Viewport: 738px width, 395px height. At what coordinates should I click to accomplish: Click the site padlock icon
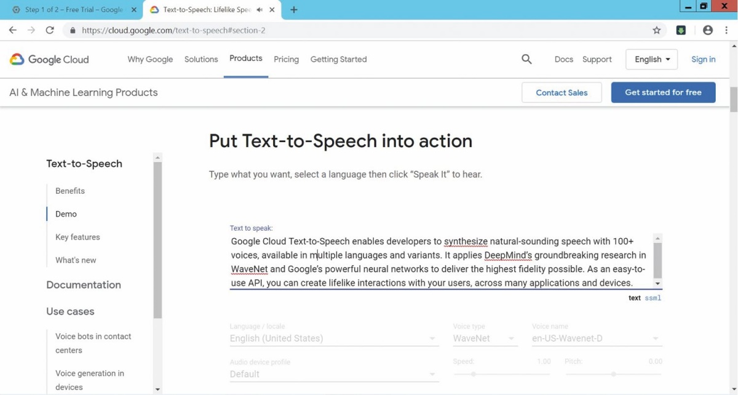click(73, 30)
